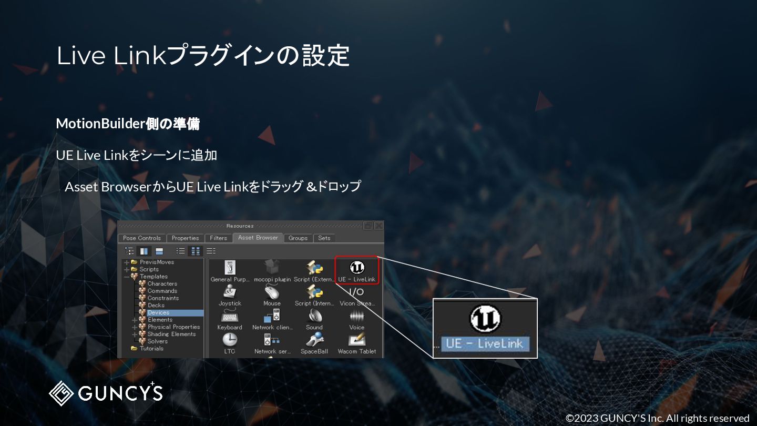Select the Templates tree item

pos(154,277)
